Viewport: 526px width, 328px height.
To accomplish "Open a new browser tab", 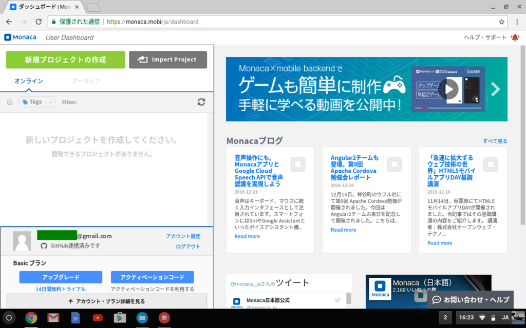I will pyautogui.click(x=93, y=7).
